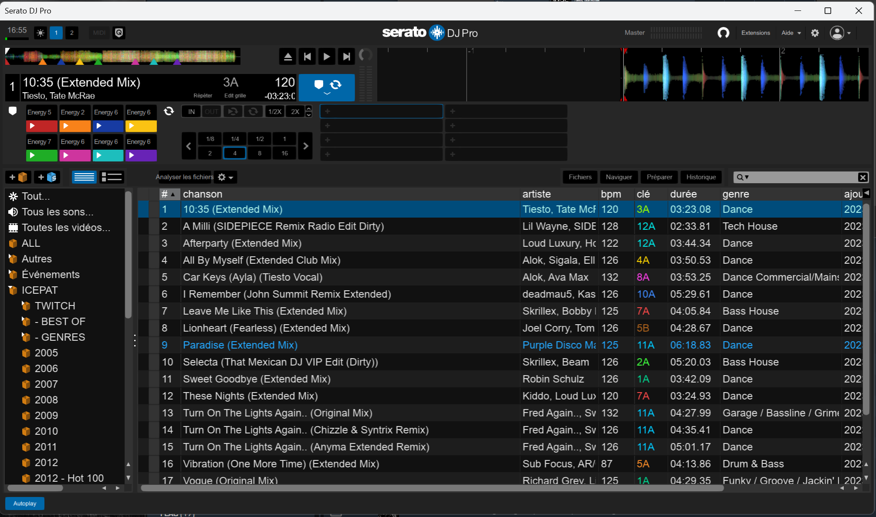Click the Autoplay button
876x517 pixels.
click(x=25, y=504)
